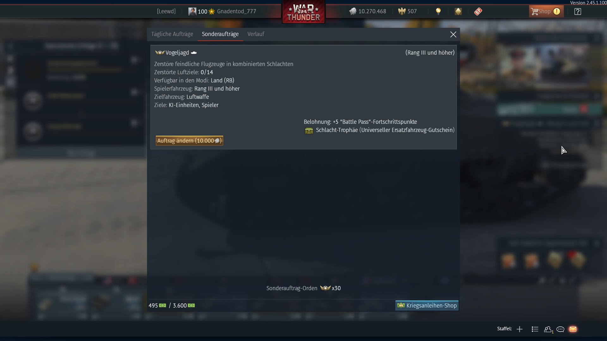
Task: Open the contacts friends icon
Action: (x=548, y=329)
